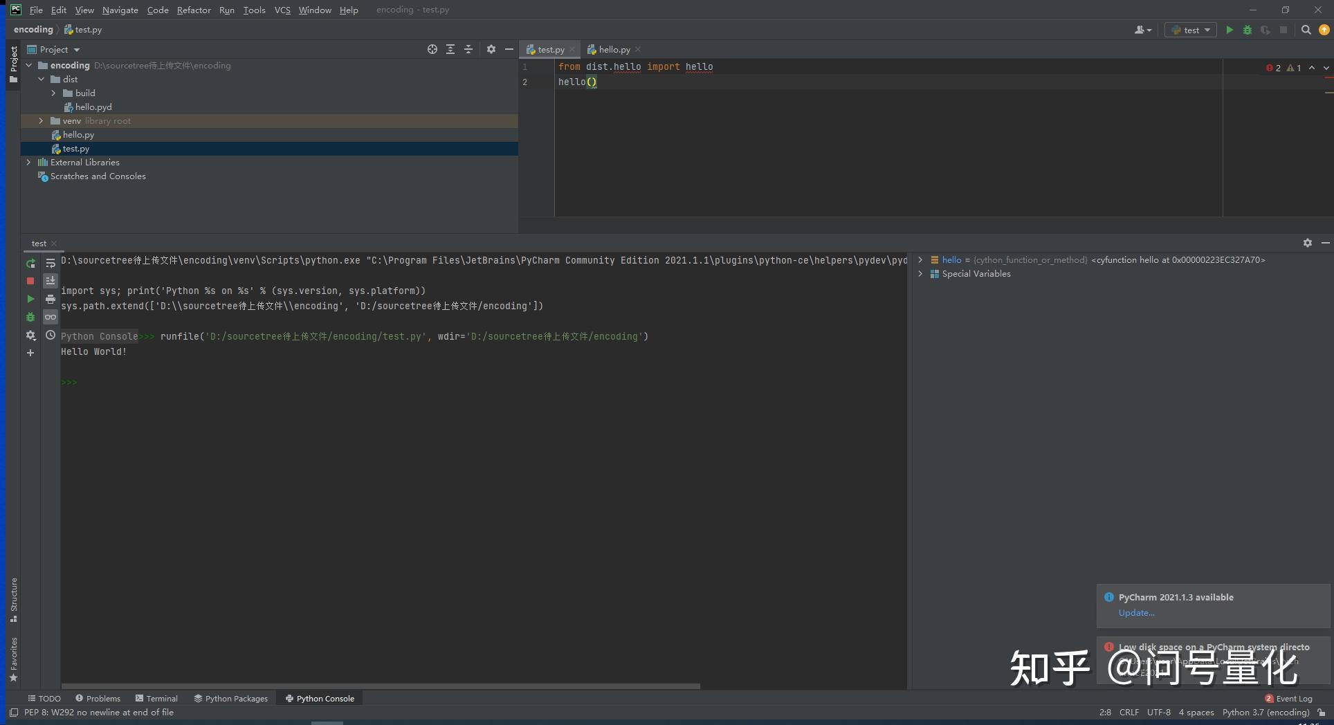Open the Refactor menu

[194, 10]
